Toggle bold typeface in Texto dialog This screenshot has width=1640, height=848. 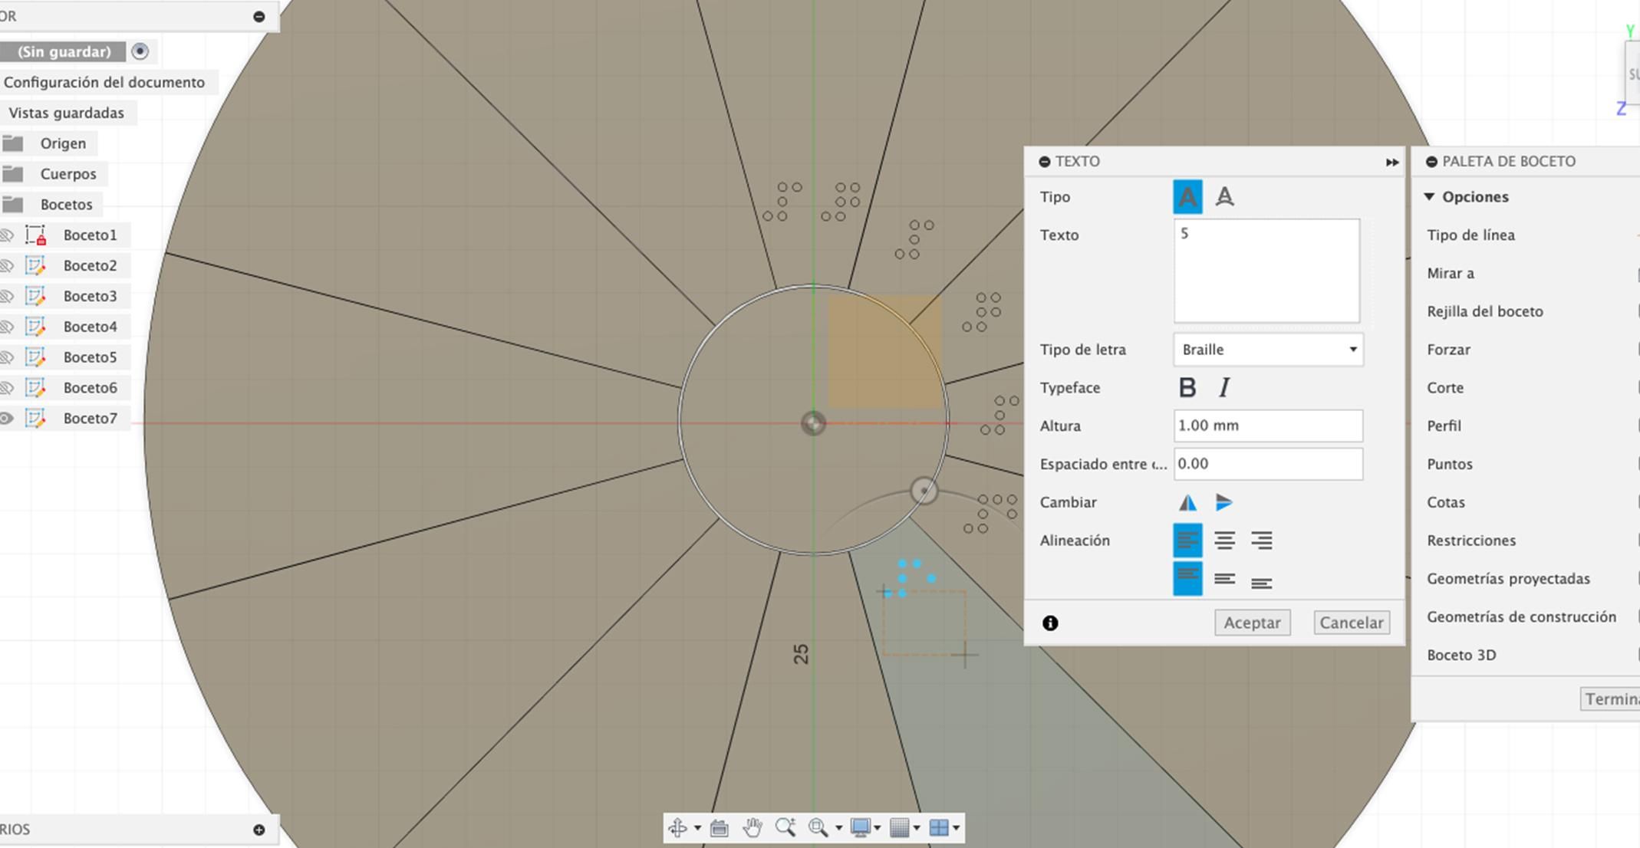(1187, 388)
